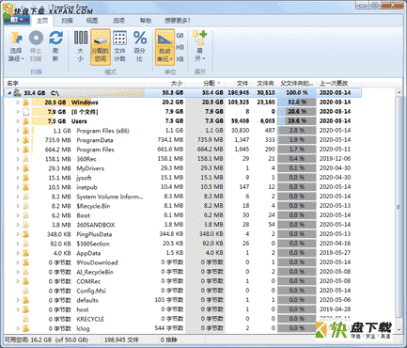Switch to File Count (文件计数) mode
The height and width of the screenshot is (348, 407).
click(119, 46)
